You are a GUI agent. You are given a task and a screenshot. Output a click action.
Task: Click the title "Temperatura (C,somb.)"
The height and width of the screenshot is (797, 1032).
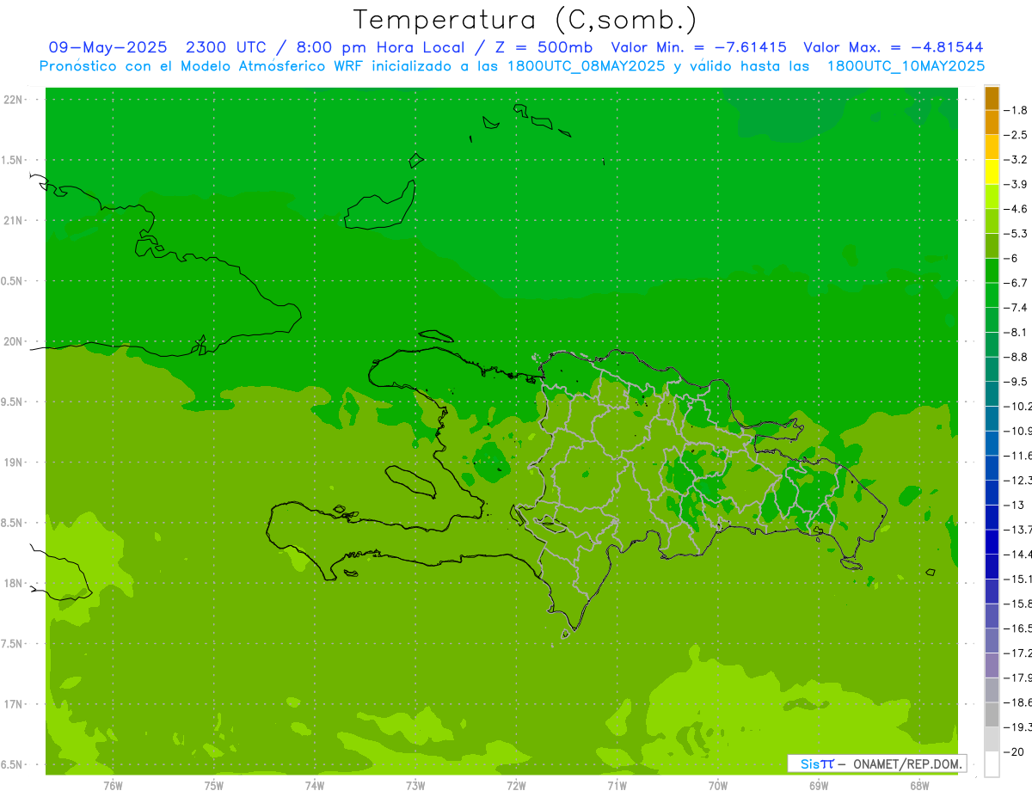click(525, 19)
